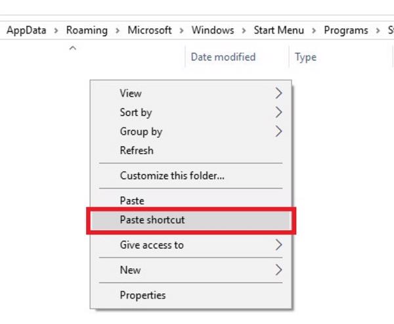This screenshot has height=324, width=394.
Task: Open folder Properties from menu
Action: [142, 295]
